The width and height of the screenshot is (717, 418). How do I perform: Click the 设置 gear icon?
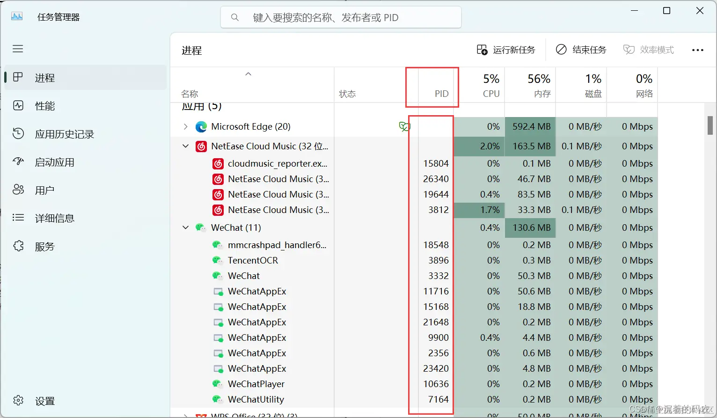click(x=18, y=401)
